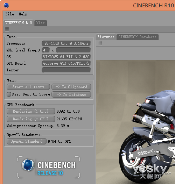
Task: Click the GFX-Board field with GeForce GTX 645
Action: pos(66,63)
